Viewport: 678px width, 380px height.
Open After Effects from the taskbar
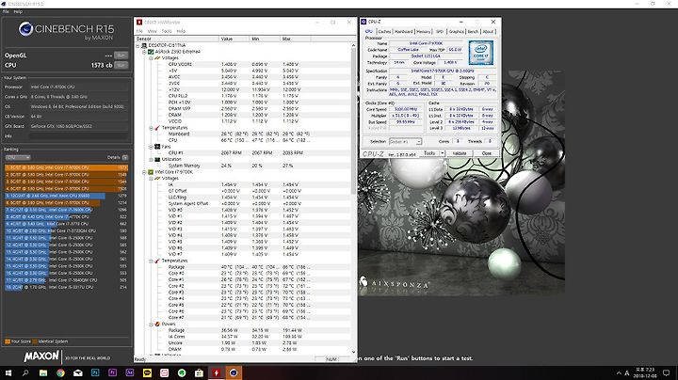[130, 372]
